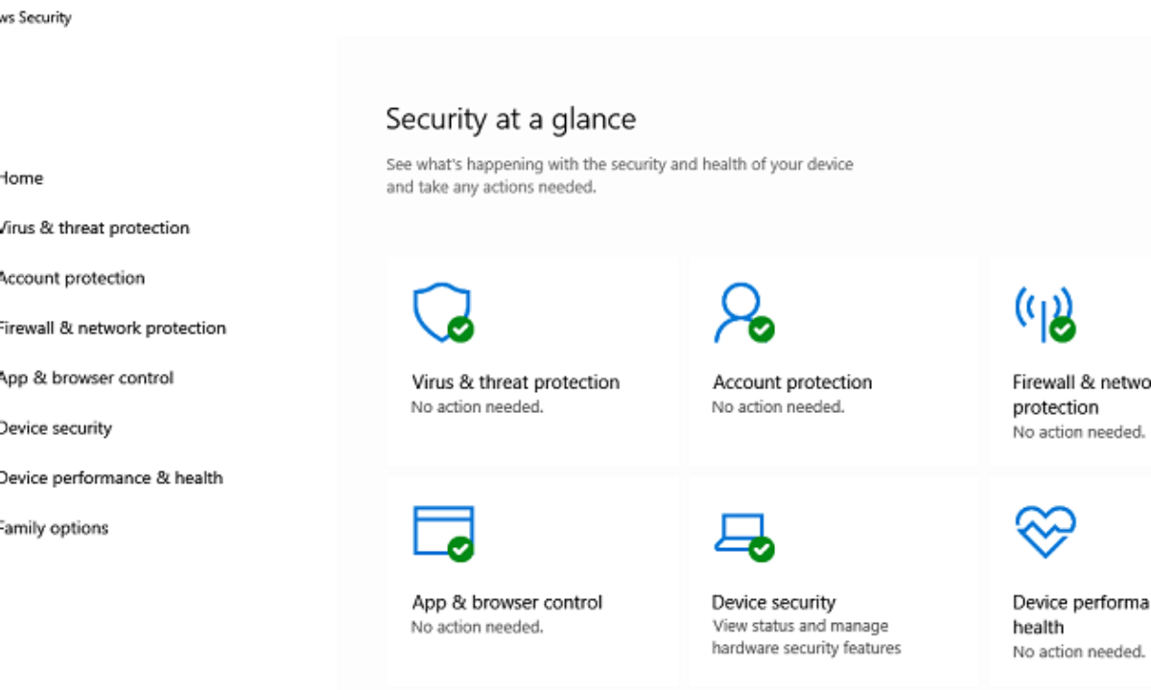Click the Firewall & network antenna icon
This screenshot has width=1151, height=690.
[1041, 312]
